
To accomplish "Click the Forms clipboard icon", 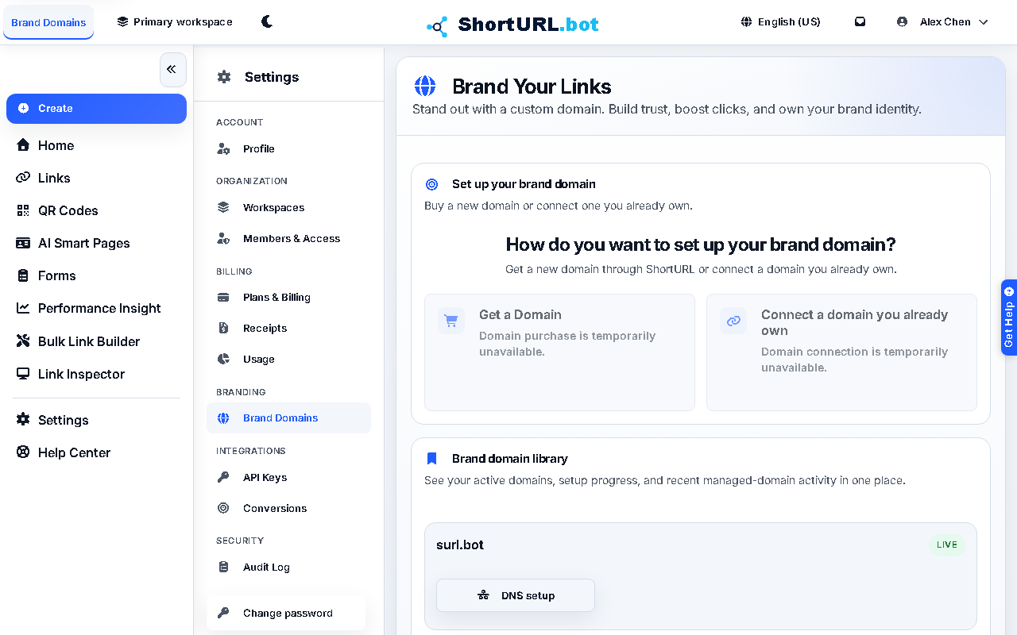I will [23, 275].
